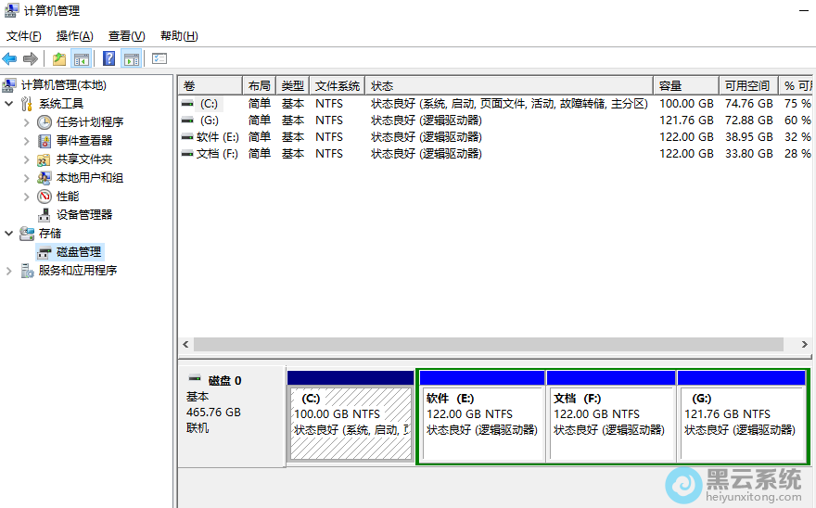Select the 性能 gauge icon

[45, 197]
